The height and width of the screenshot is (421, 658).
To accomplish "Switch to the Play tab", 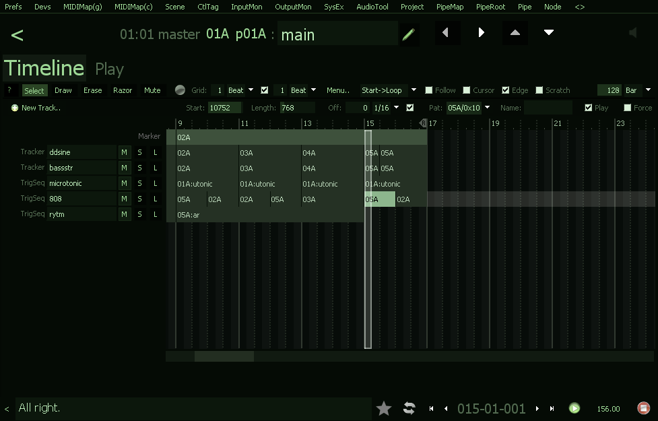I will point(109,69).
